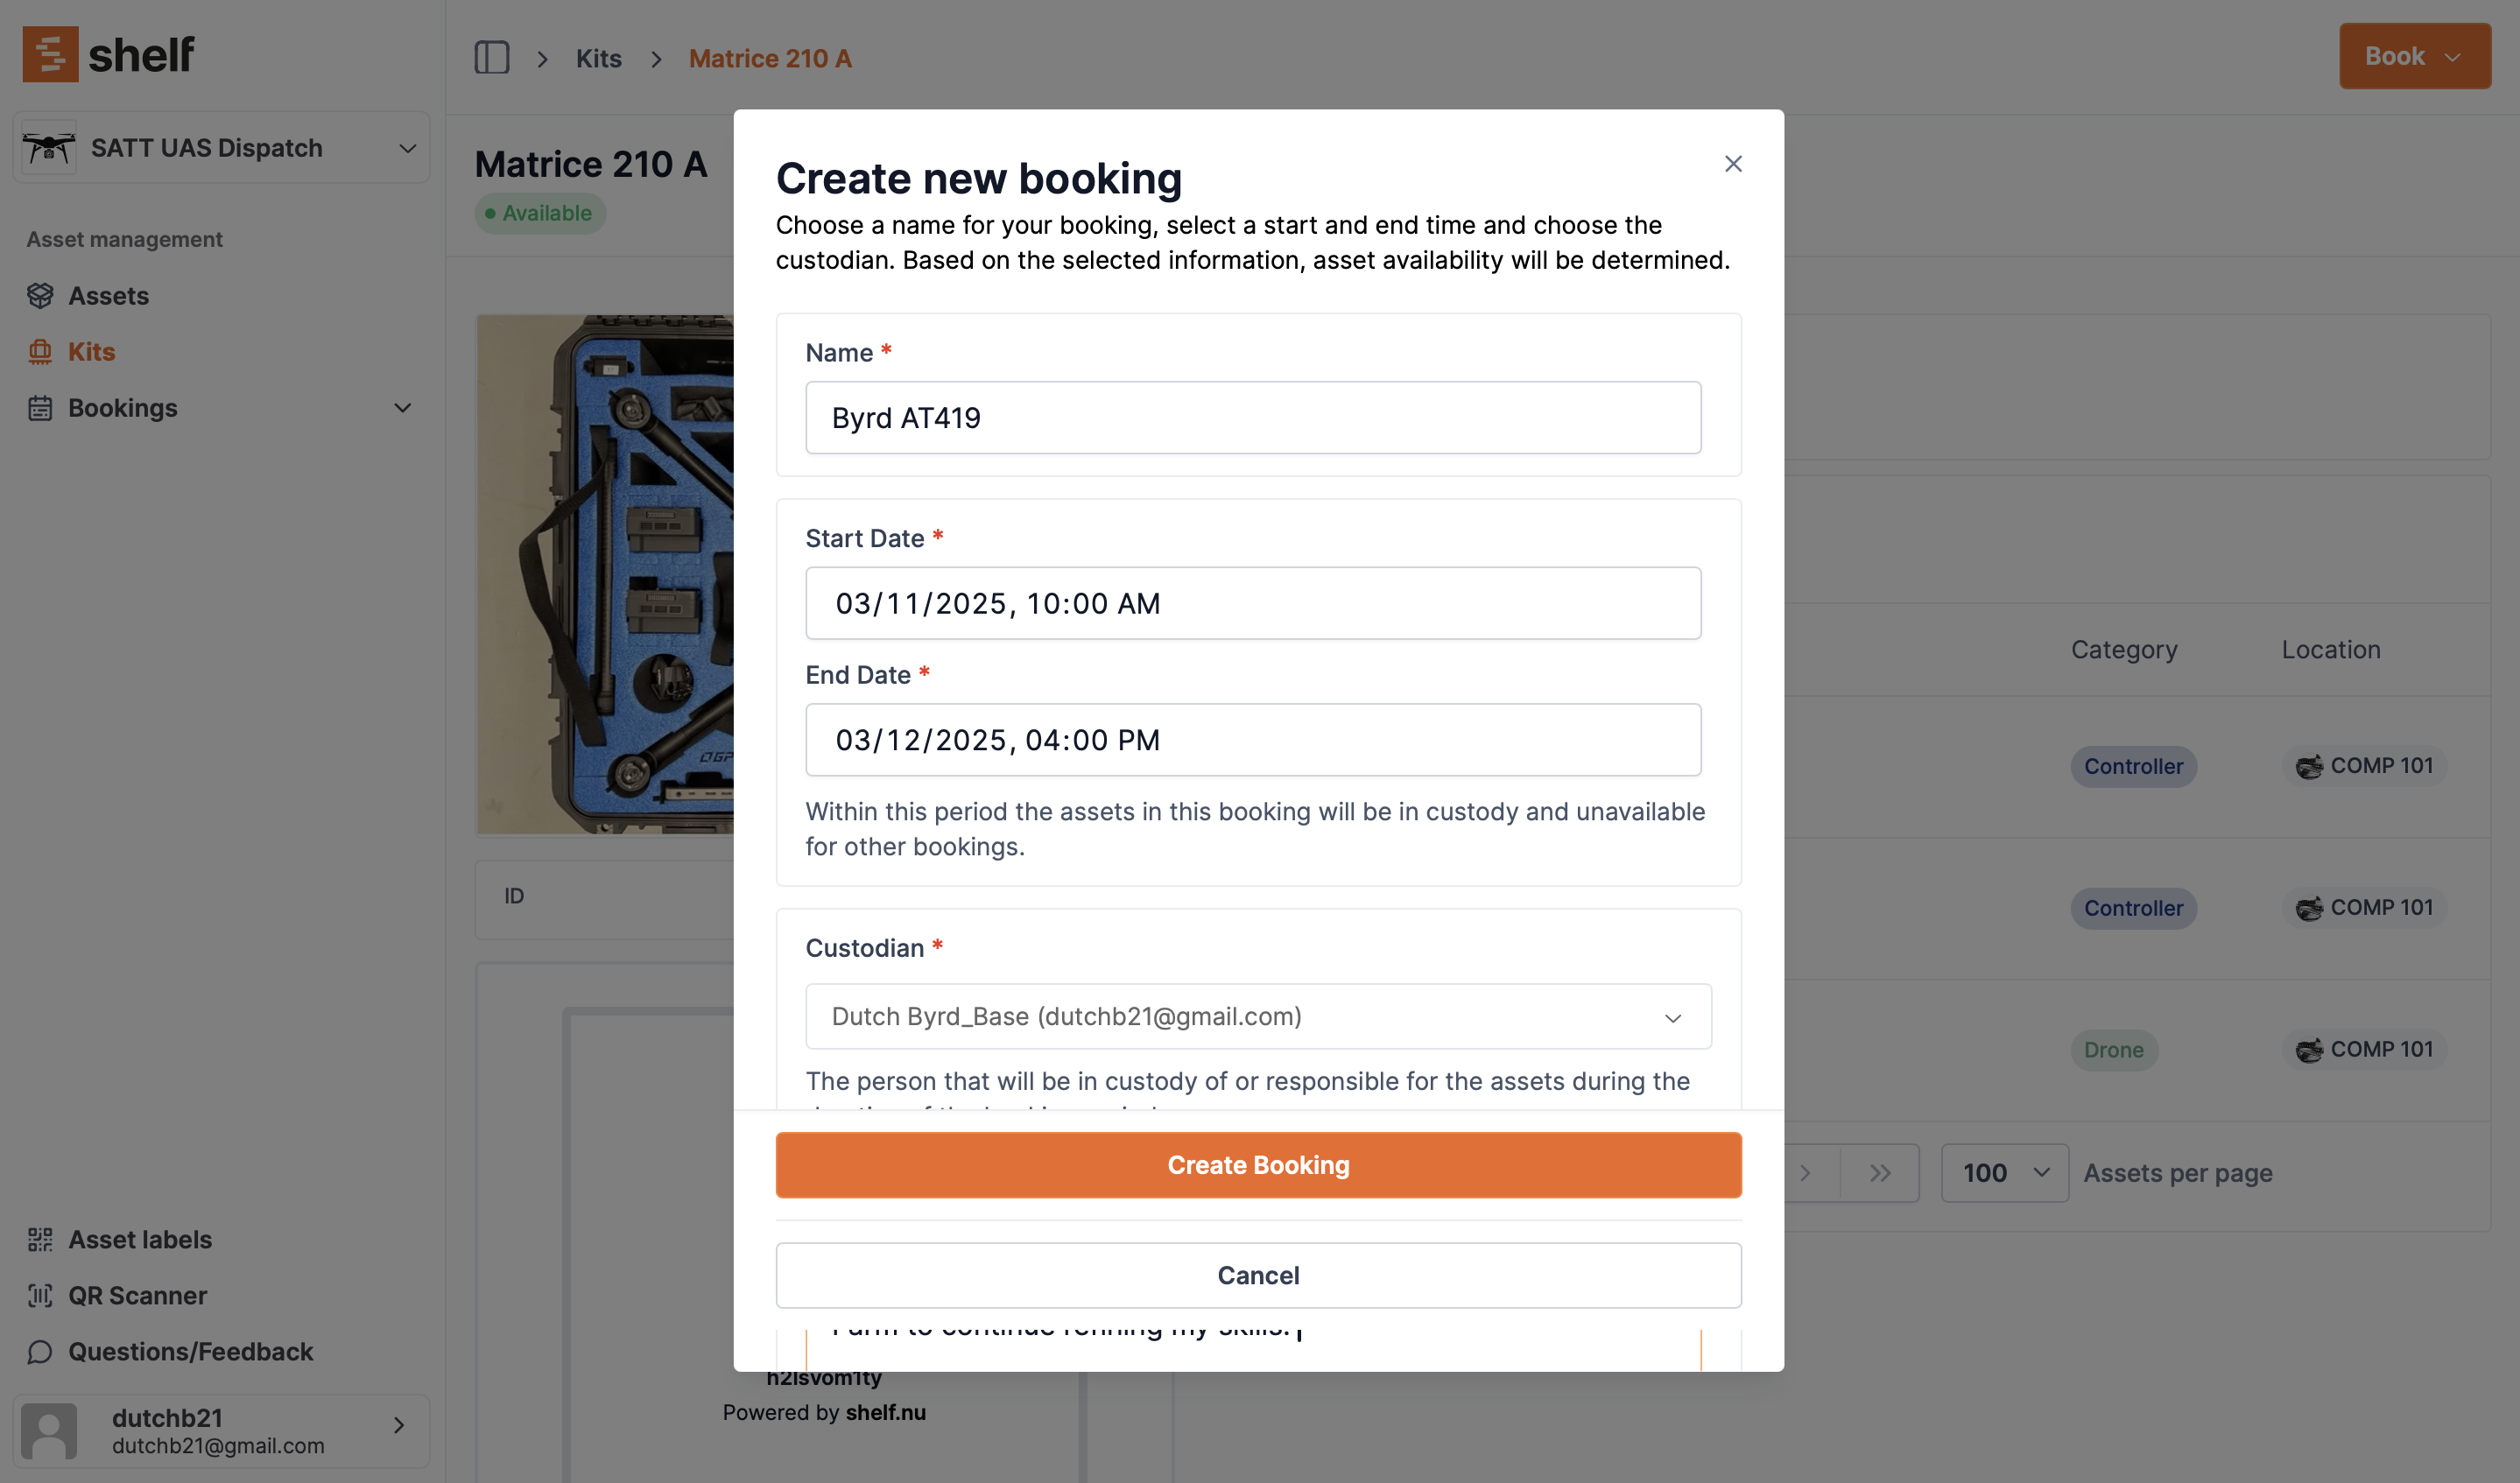Collapse the Bookings menu chevron
Viewport: 2520px width, 1483px height.
pyautogui.click(x=401, y=408)
